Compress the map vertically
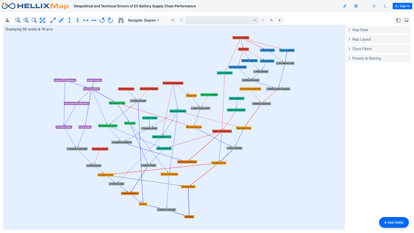This screenshot has width=414, height=233. tap(77, 20)
